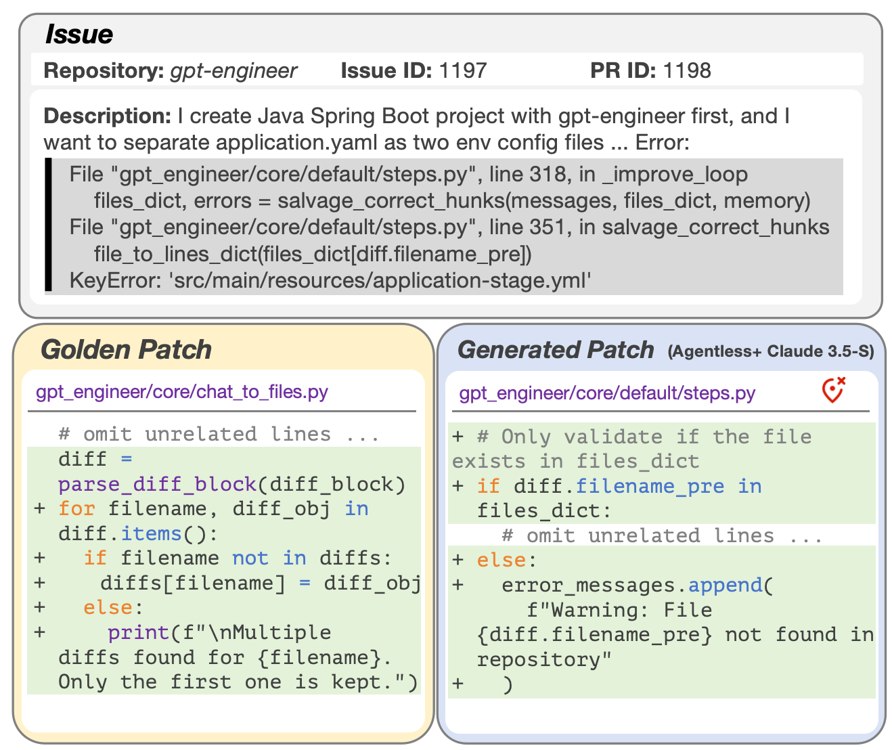892x750 pixels.
Task: Select the Issue heading
Action: click(x=79, y=35)
